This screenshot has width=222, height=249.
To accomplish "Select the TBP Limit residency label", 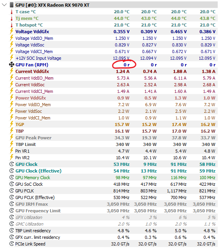I will coord(33,231).
